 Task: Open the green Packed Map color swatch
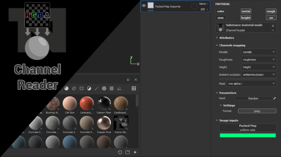(248, 135)
